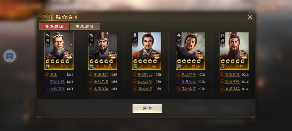The height and width of the screenshot is (131, 292).
Task: Click the archer troop icon on 孙权's card
Action: coord(223,35)
